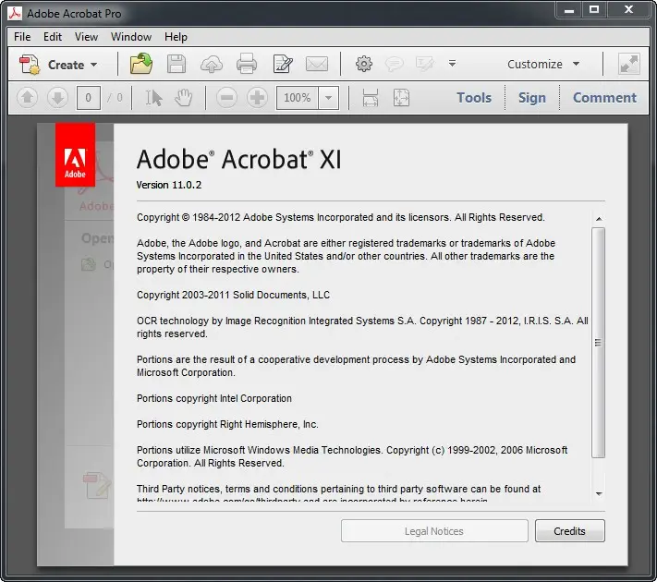
Task: Click the Portions copyright Intel Corporation line
Action: [214, 398]
